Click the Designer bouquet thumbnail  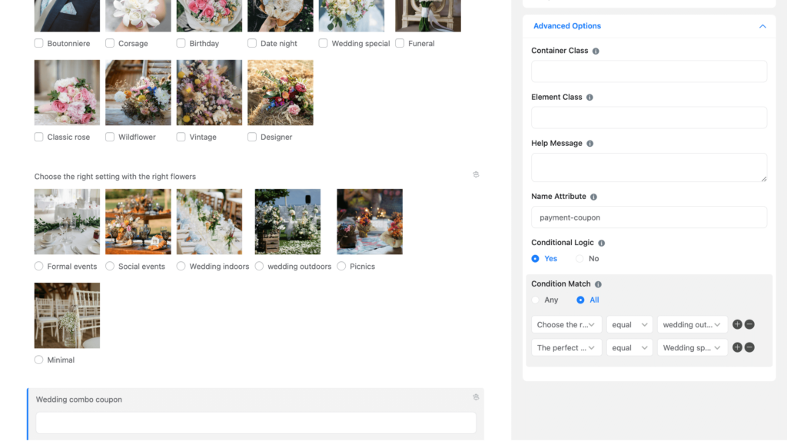(281, 93)
